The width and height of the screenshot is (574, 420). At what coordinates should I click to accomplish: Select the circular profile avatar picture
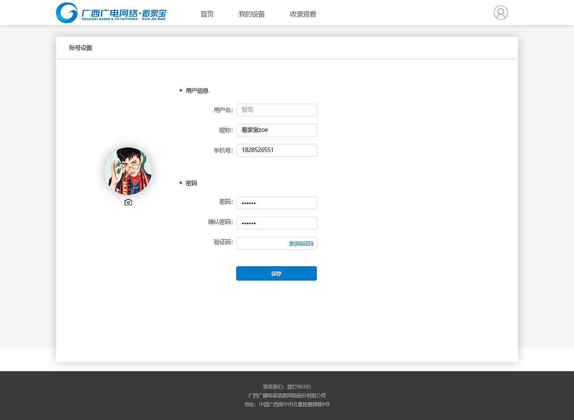tap(128, 171)
